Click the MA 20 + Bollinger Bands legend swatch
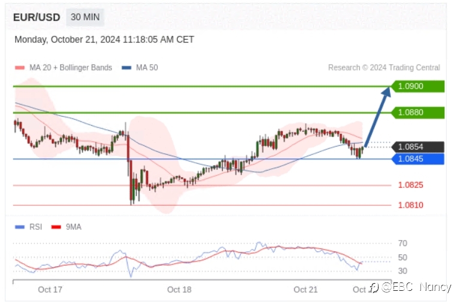The height and width of the screenshot is (307, 457). pyautogui.click(x=20, y=68)
